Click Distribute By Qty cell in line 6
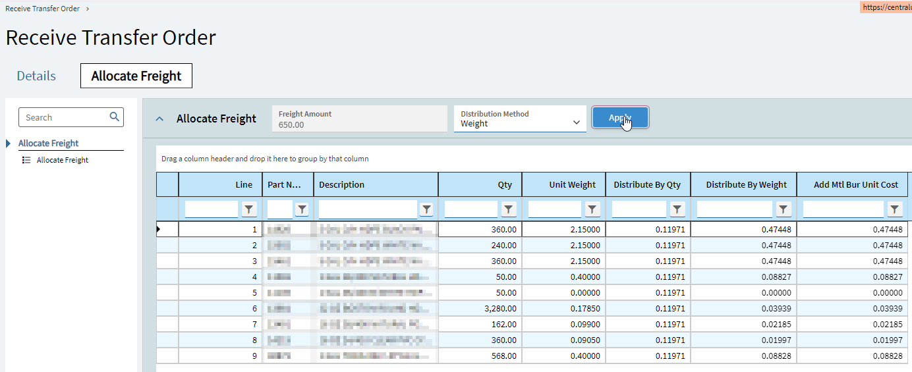This screenshot has width=912, height=372. pyautogui.click(x=648, y=308)
